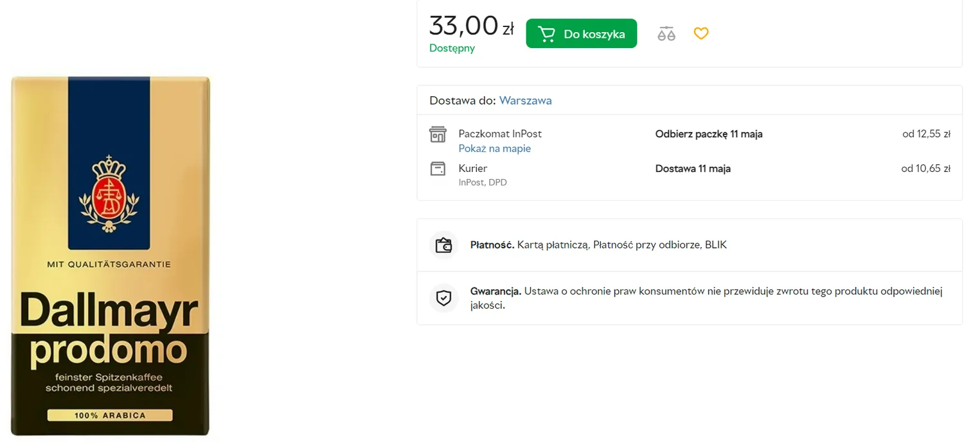This screenshot has height=446, width=964.
Task: Click the Paczkomat InPost locker icon
Action: pos(438,134)
